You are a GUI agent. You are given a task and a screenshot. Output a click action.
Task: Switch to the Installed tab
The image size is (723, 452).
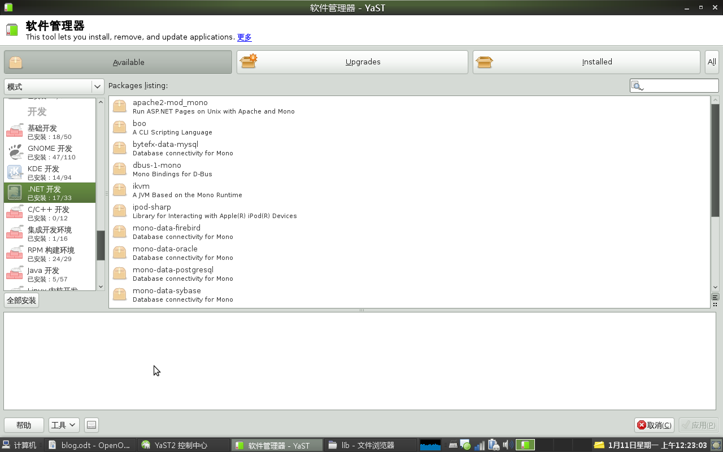(586, 62)
